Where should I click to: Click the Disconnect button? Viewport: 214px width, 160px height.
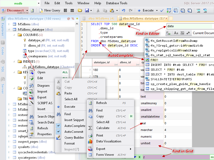pyautogui.click(x=15, y=10)
